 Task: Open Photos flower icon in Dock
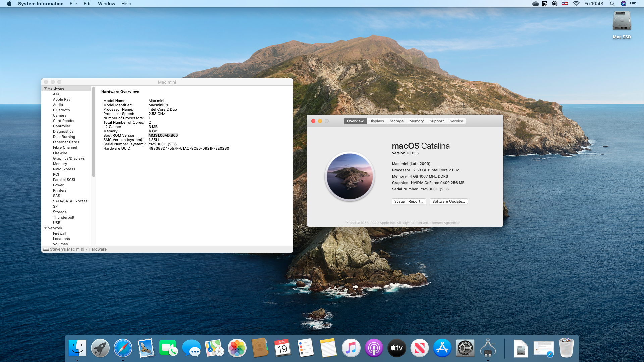237,348
